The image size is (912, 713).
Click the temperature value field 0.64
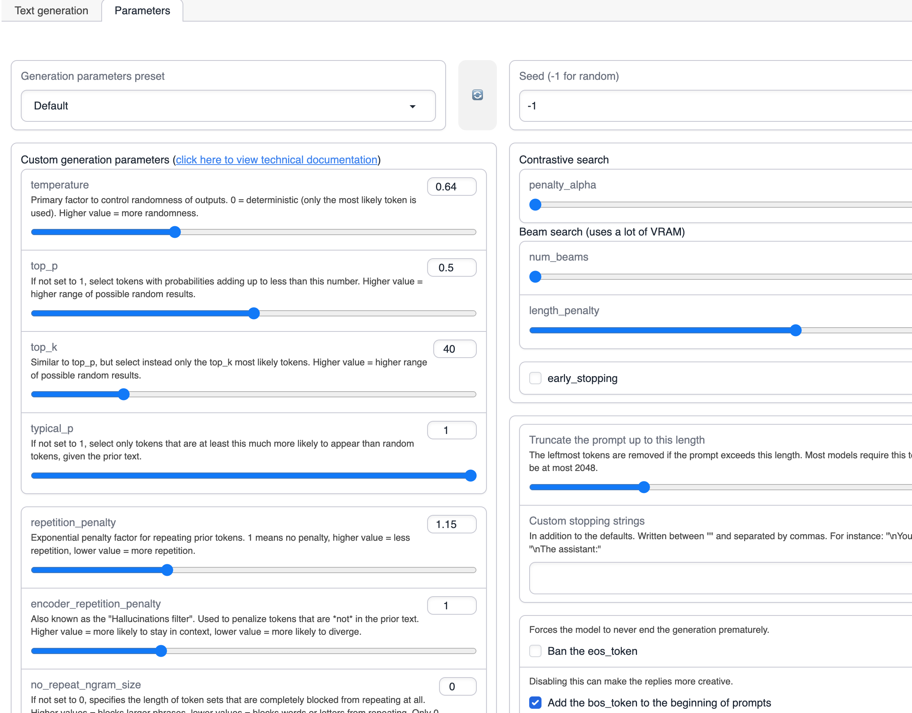(x=452, y=187)
